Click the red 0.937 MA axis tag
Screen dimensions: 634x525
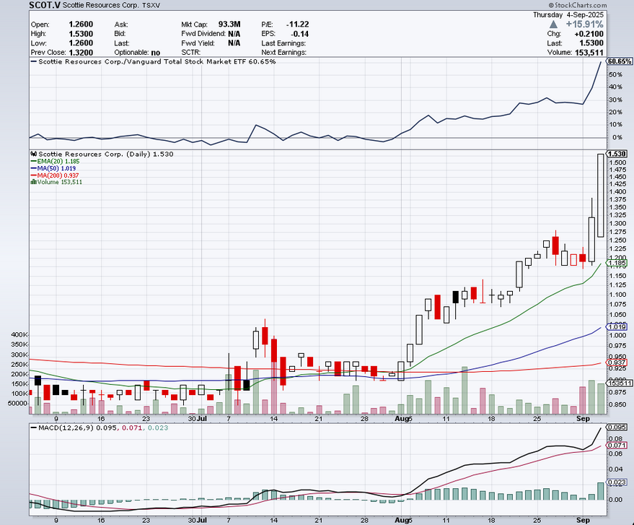coord(617,363)
